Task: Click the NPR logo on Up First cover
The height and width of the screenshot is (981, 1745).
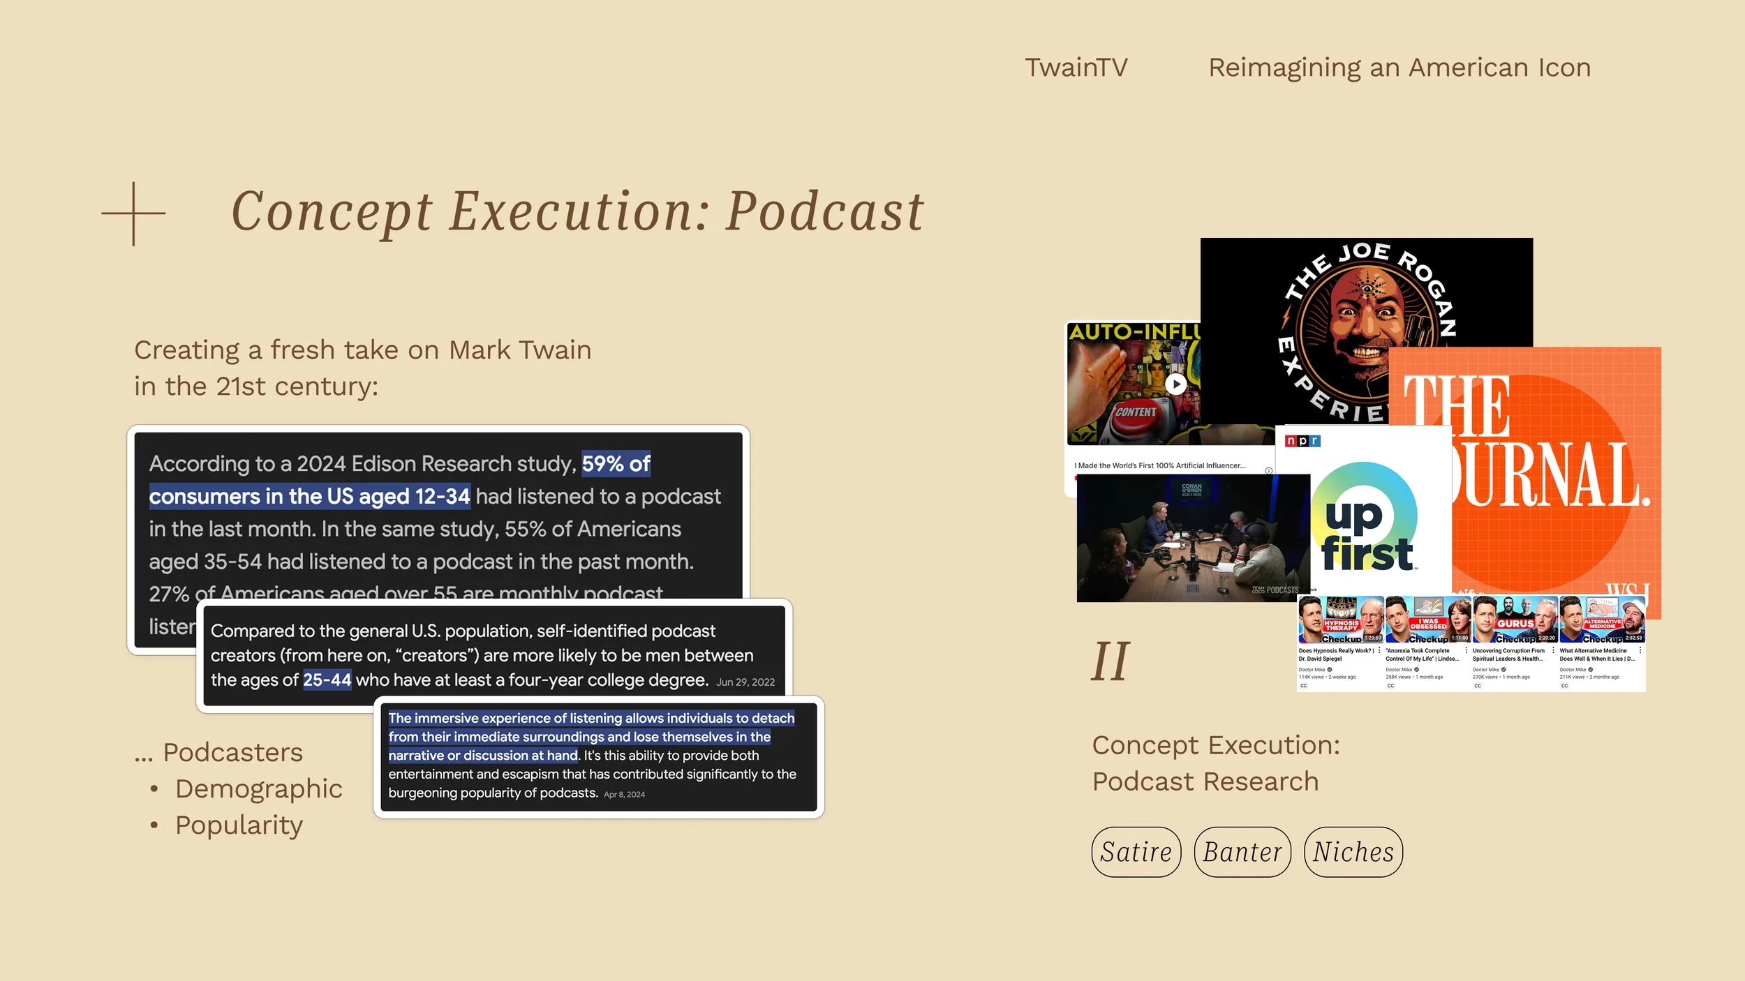Action: pos(1302,441)
